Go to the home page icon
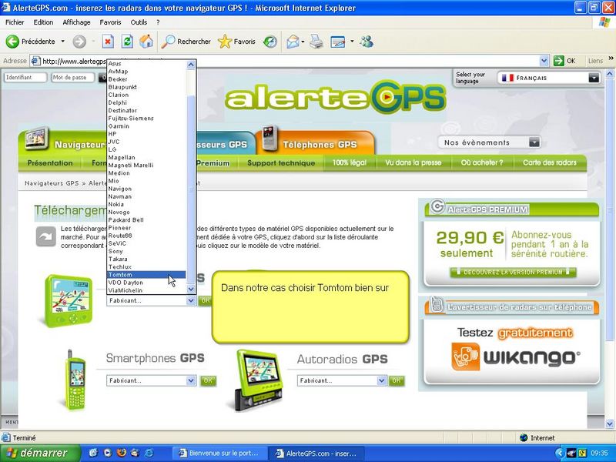 (146, 42)
